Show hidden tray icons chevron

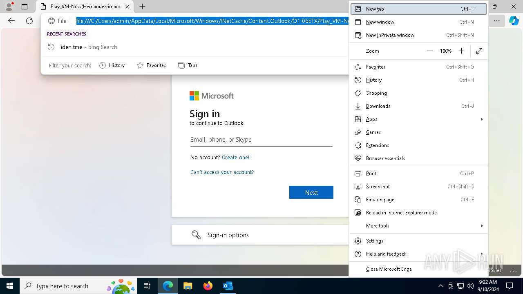[x=440, y=286]
